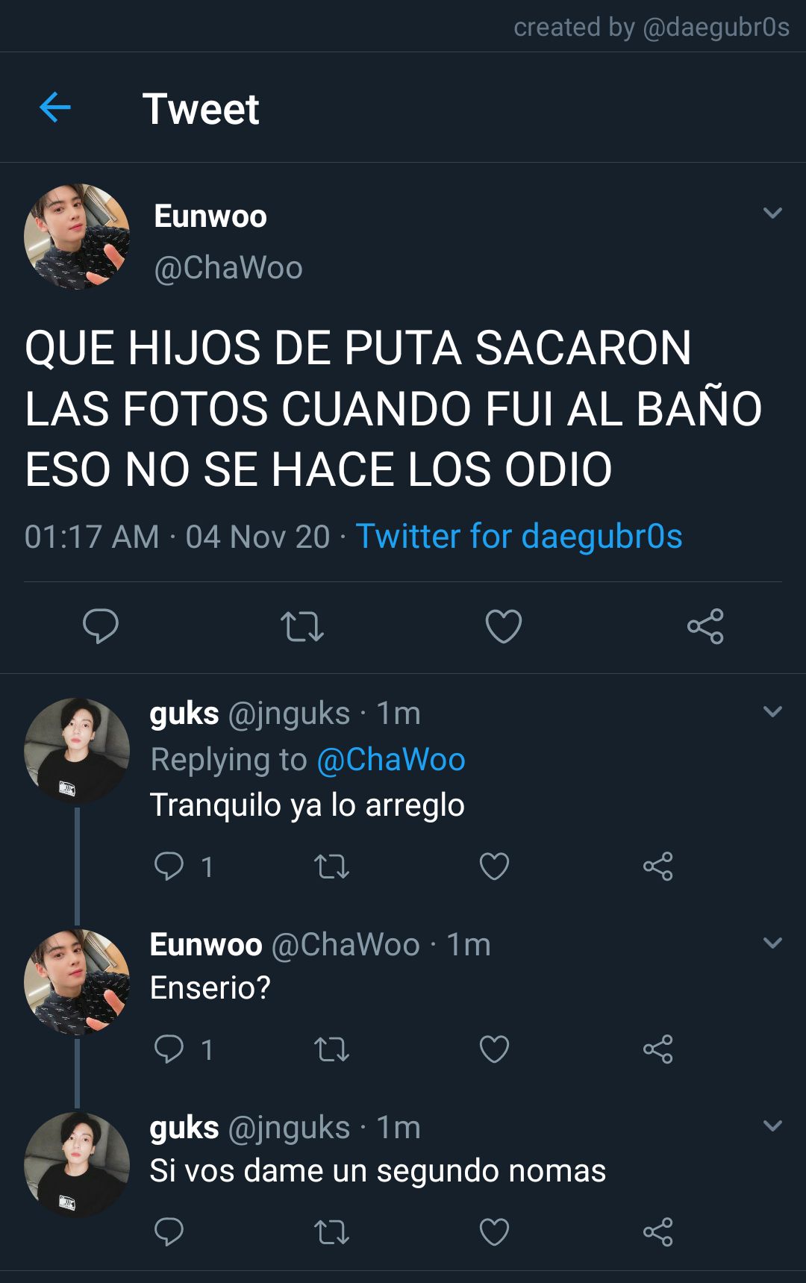
Task: Retweet the "Enserio?" reply
Action: [332, 1049]
